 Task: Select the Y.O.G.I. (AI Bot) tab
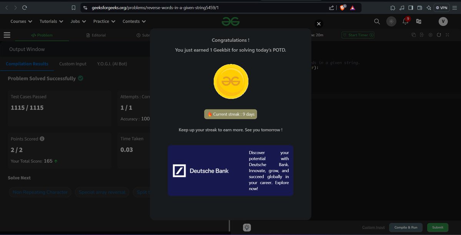pyautogui.click(x=112, y=64)
